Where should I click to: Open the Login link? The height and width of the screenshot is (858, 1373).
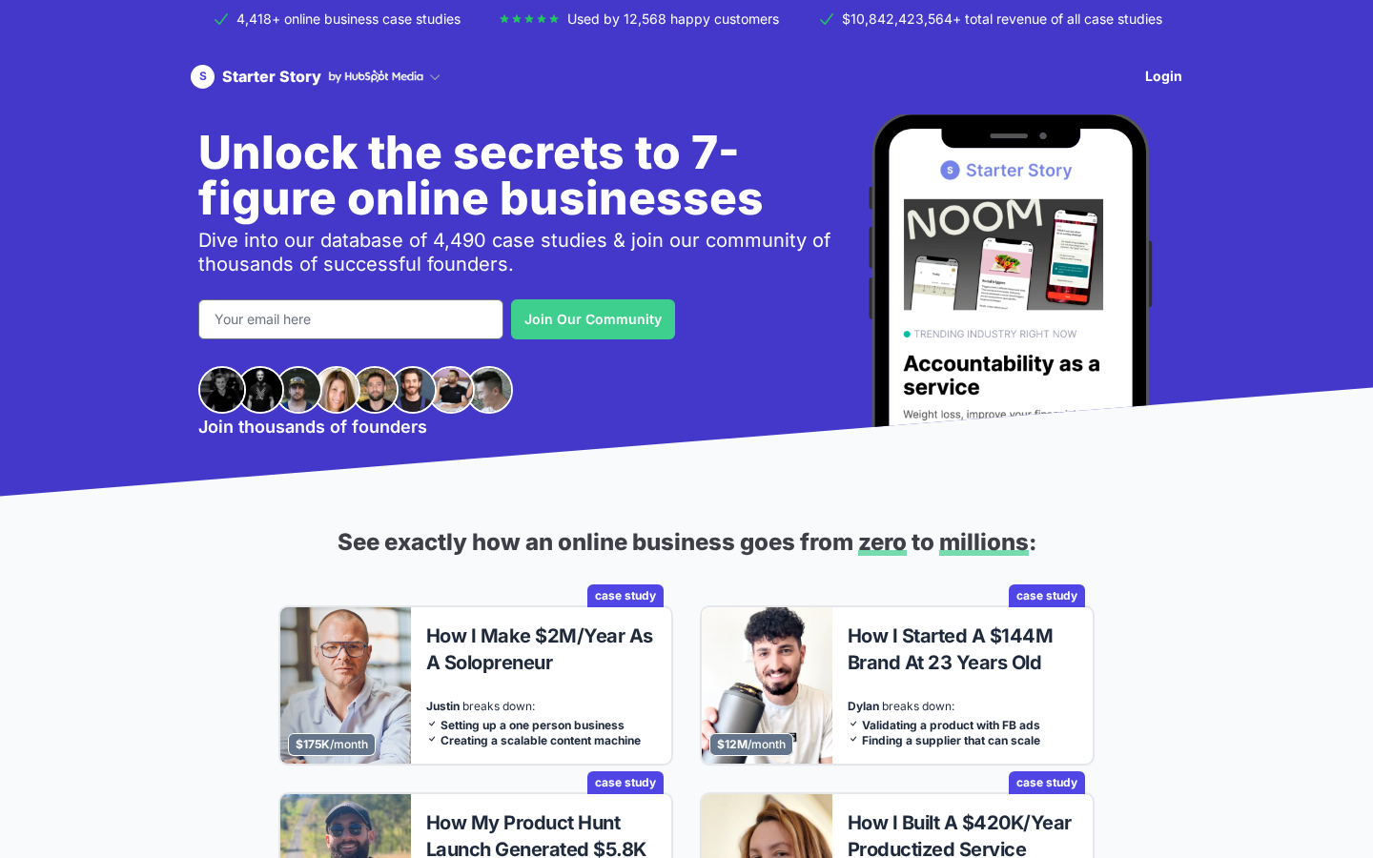[1163, 76]
